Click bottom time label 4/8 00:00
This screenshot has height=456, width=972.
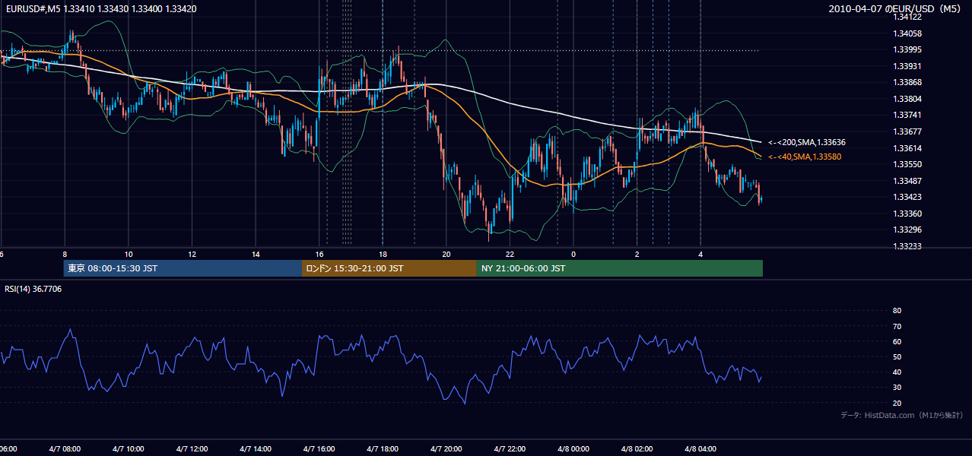pyautogui.click(x=573, y=449)
